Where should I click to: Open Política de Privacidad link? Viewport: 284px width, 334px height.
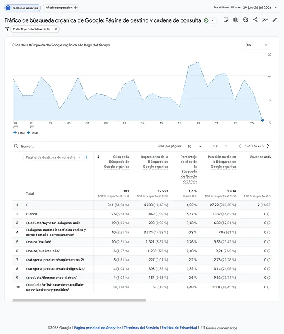(179, 328)
